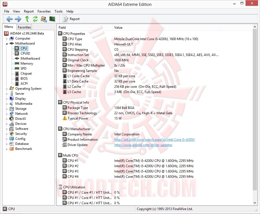
Task: Click the Benchmark icon
Action: pyautogui.click(x=12, y=149)
